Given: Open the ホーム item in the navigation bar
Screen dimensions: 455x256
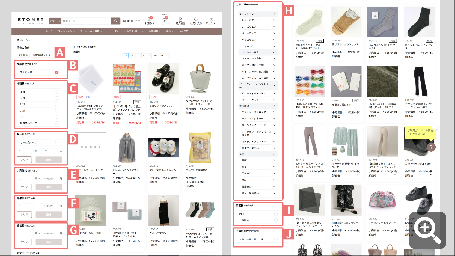Looking at the screenshot, I should click(x=49, y=31).
